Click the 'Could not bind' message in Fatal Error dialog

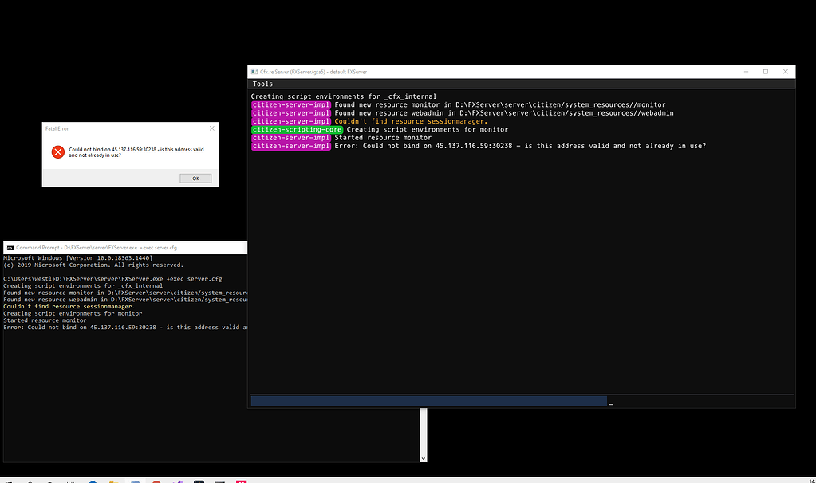coord(136,151)
